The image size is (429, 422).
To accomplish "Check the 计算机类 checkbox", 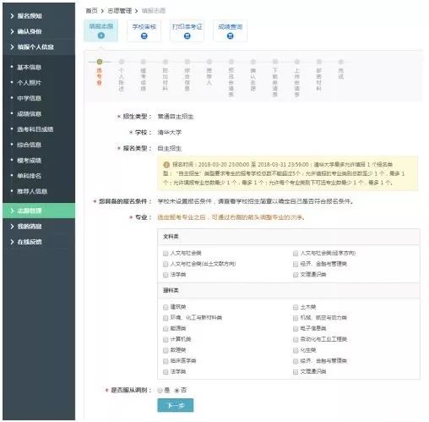I will [166, 339].
